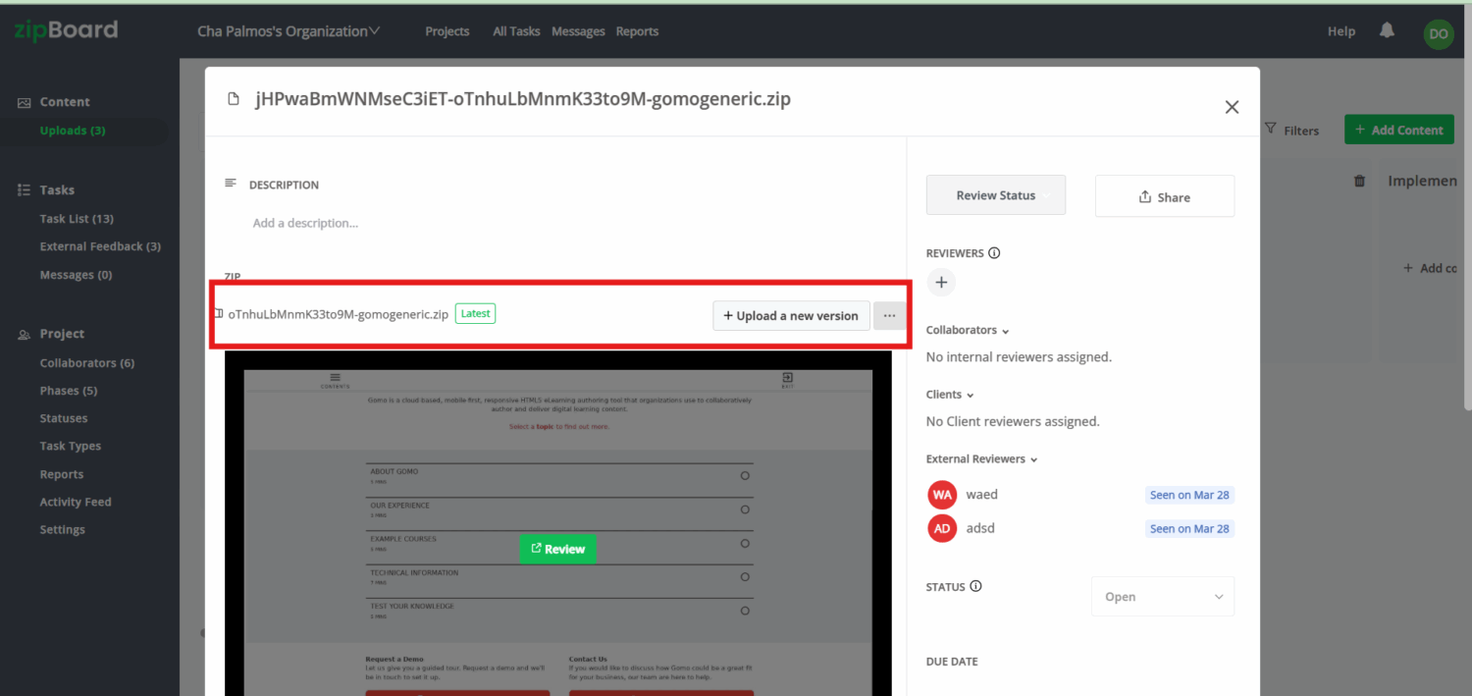The width and height of the screenshot is (1472, 696).
Task: Close the file details dialog
Action: coord(1232,107)
